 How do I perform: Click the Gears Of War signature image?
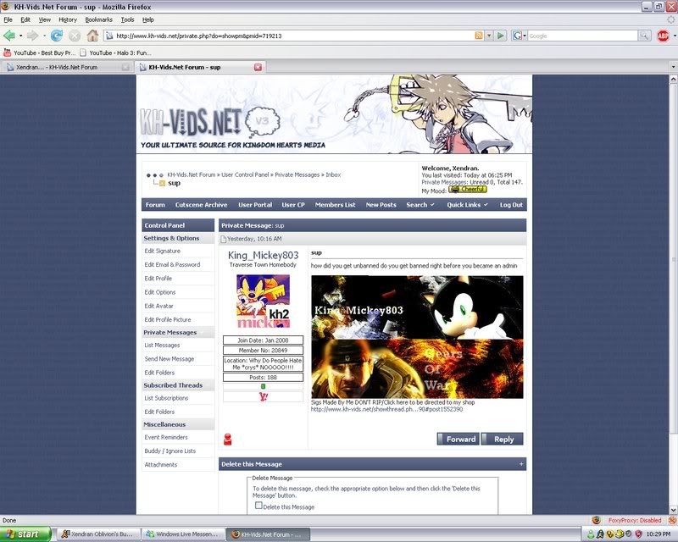pyautogui.click(x=417, y=368)
